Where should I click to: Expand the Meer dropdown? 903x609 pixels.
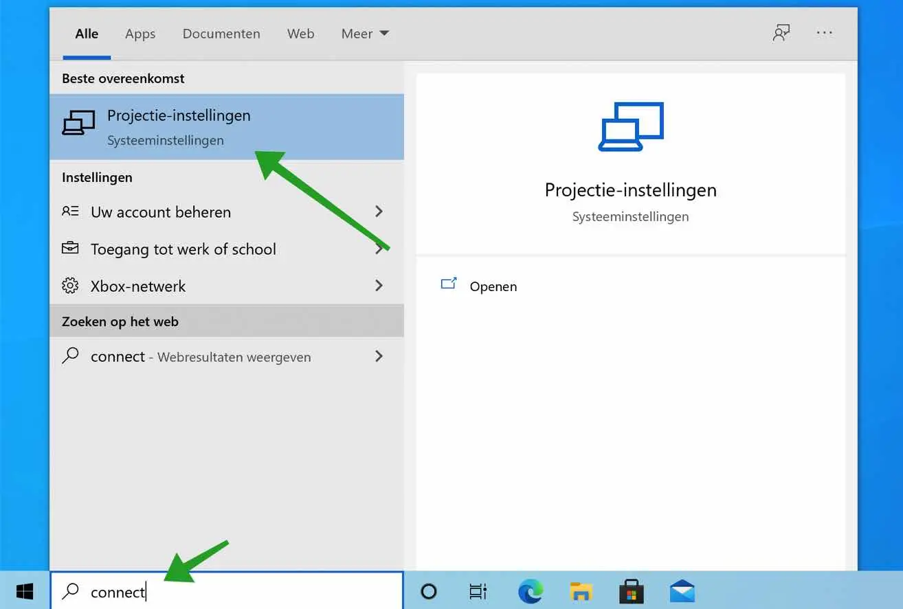[x=365, y=34]
